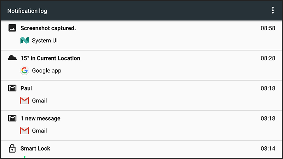Click mail icon beside 1 new message
The height and width of the screenshot is (159, 283).
tap(12, 118)
